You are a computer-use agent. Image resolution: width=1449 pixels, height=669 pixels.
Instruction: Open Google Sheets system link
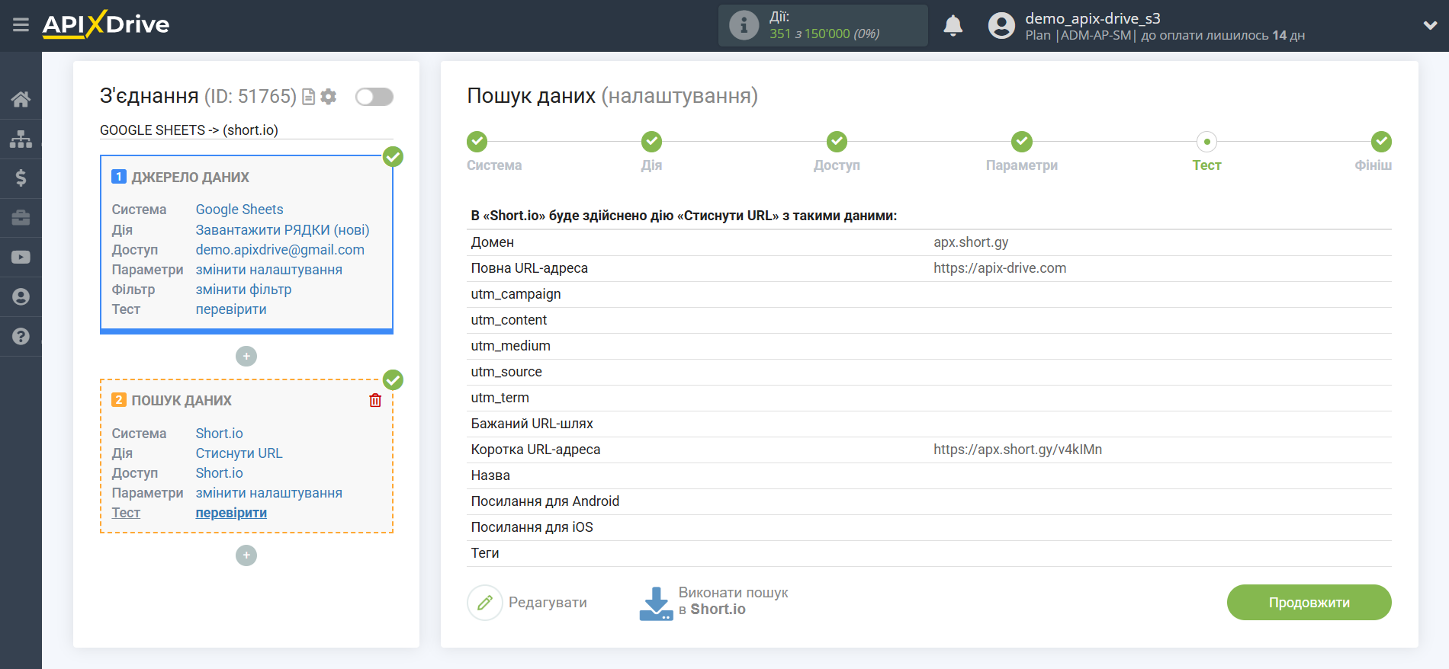[239, 210]
